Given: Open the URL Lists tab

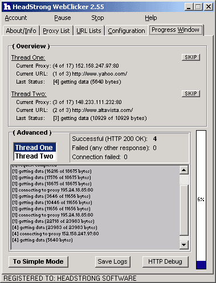Looking at the screenshot, I should pos(89,31).
